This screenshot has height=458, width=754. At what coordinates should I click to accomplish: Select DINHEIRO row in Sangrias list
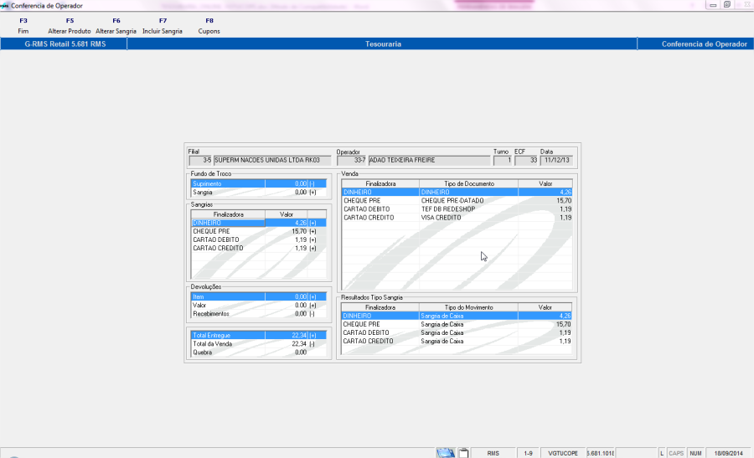coord(259,223)
